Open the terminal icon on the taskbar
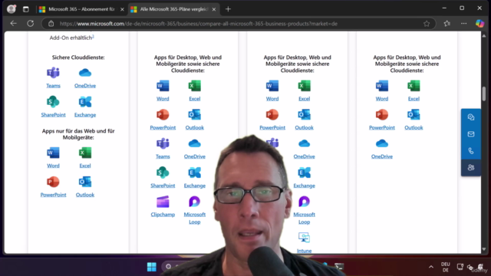Image resolution: width=491 pixels, height=276 pixels. [x=339, y=267]
